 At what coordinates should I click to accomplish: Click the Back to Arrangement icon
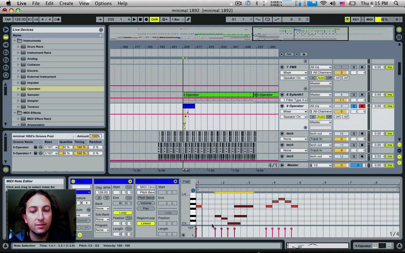click(165, 19)
